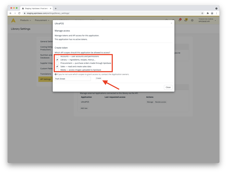Close the Staging Apicbase browser tab

click(50, 9)
